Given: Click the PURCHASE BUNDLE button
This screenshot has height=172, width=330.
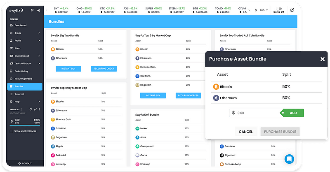Looking at the screenshot, I should [x=280, y=132].
